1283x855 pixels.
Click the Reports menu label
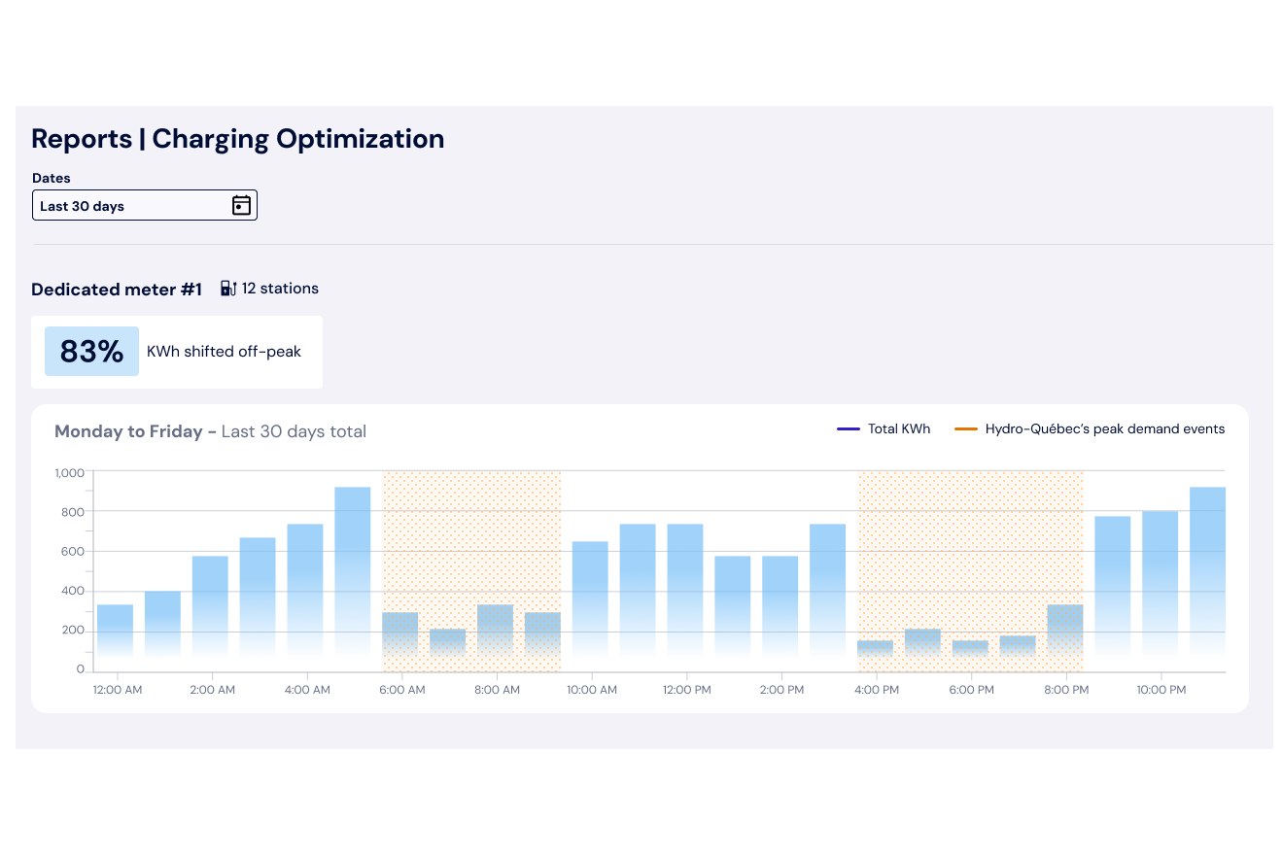[x=82, y=138]
